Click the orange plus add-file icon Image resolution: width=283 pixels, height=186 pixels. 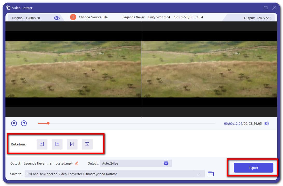73,17
